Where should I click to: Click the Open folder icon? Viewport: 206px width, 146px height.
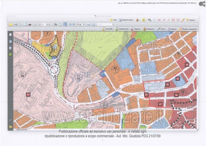pyautogui.click(x=11, y=24)
